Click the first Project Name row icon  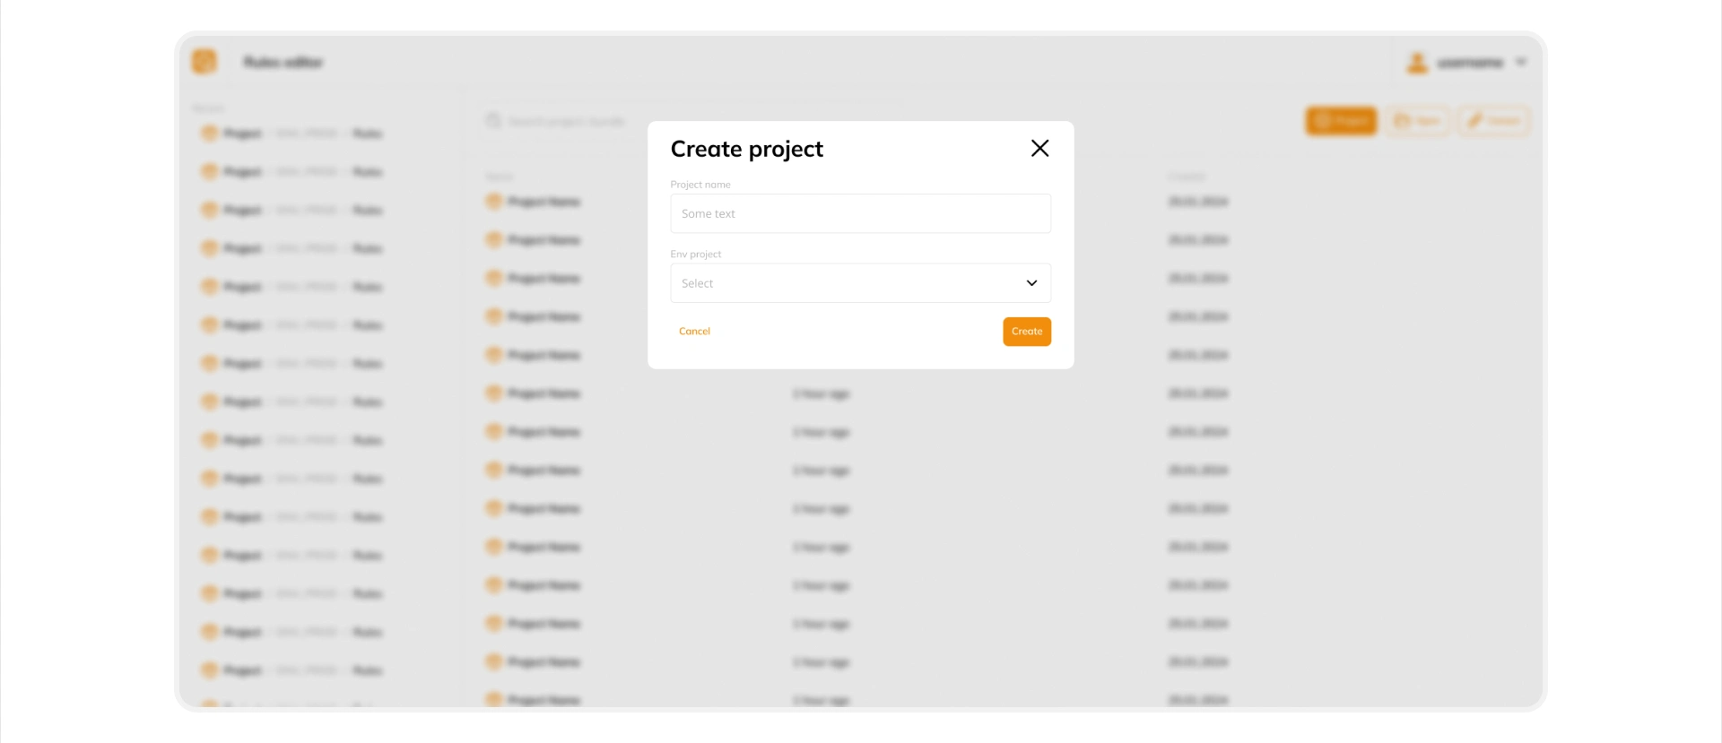(x=493, y=202)
